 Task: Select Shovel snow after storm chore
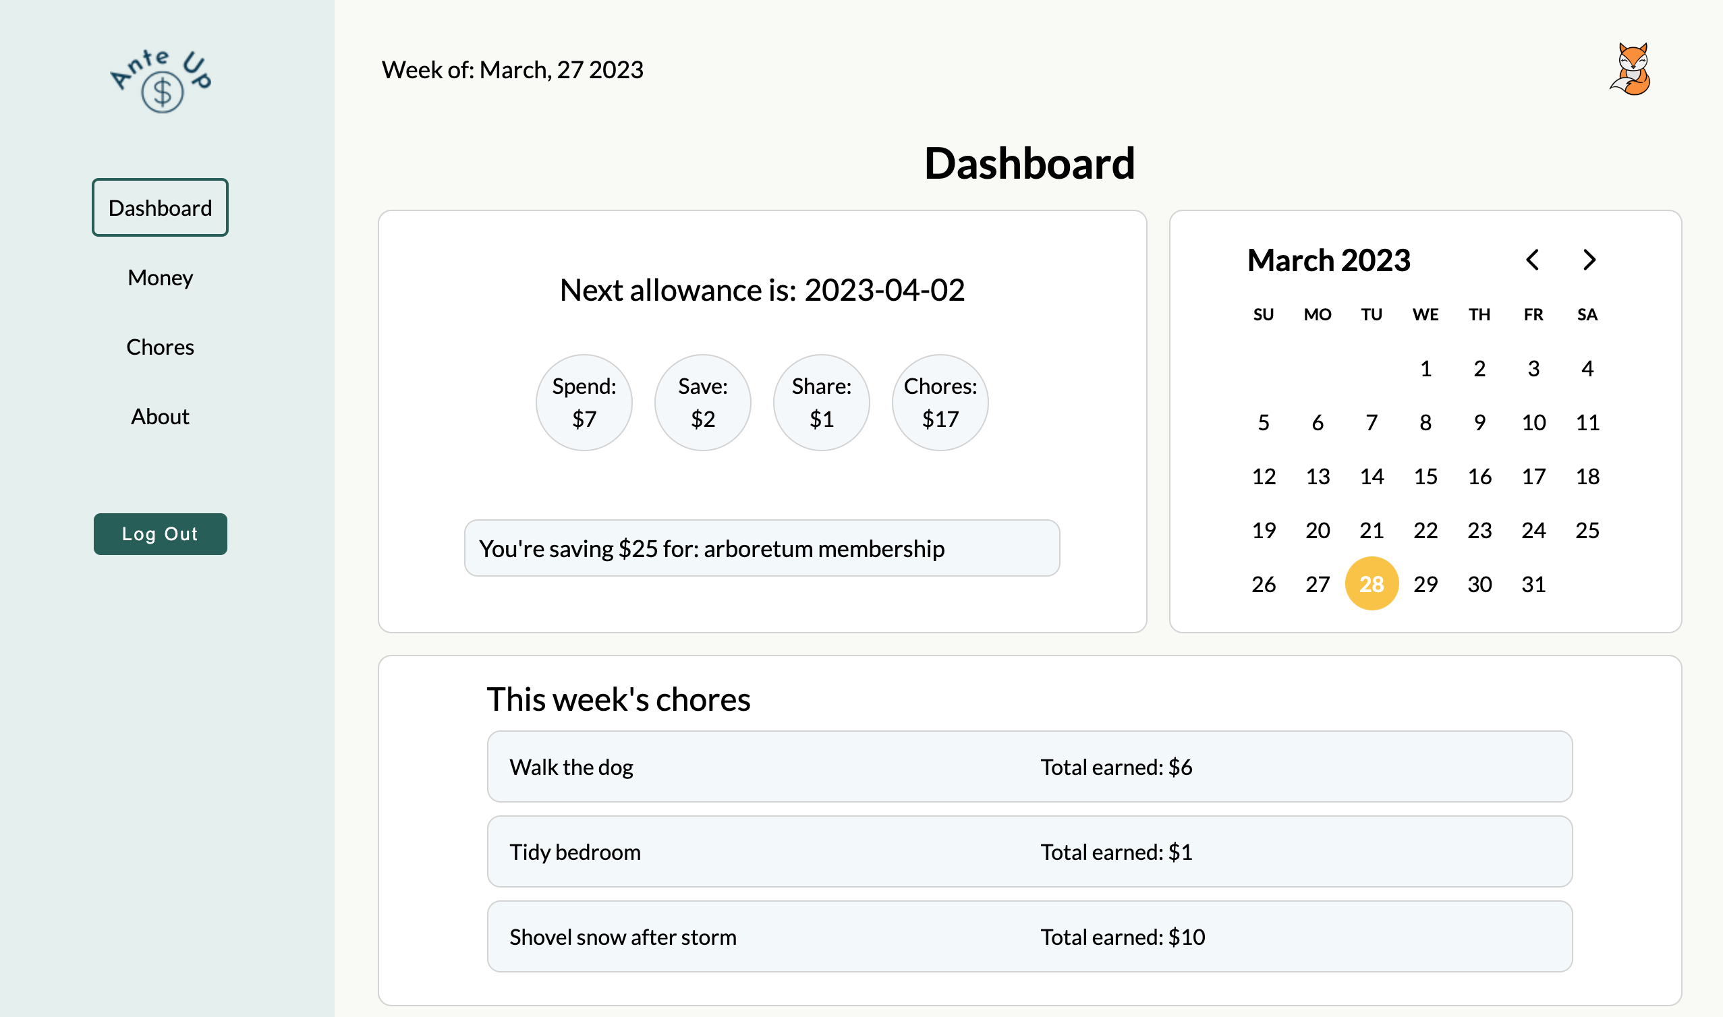1029,936
